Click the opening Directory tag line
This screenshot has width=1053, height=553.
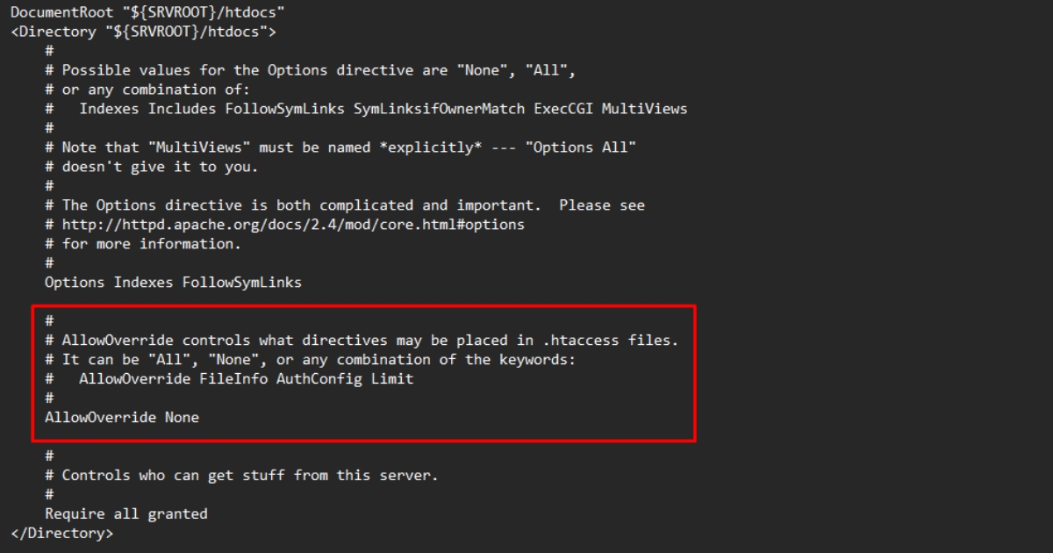coord(143,32)
